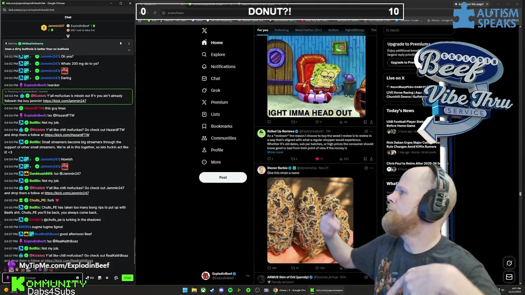Screen dimensions: 525x295
Task: Switch to the Autism tab
Action: pos(333,30)
